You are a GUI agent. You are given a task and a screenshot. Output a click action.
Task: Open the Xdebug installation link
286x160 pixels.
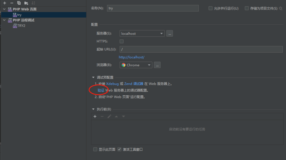point(112,84)
